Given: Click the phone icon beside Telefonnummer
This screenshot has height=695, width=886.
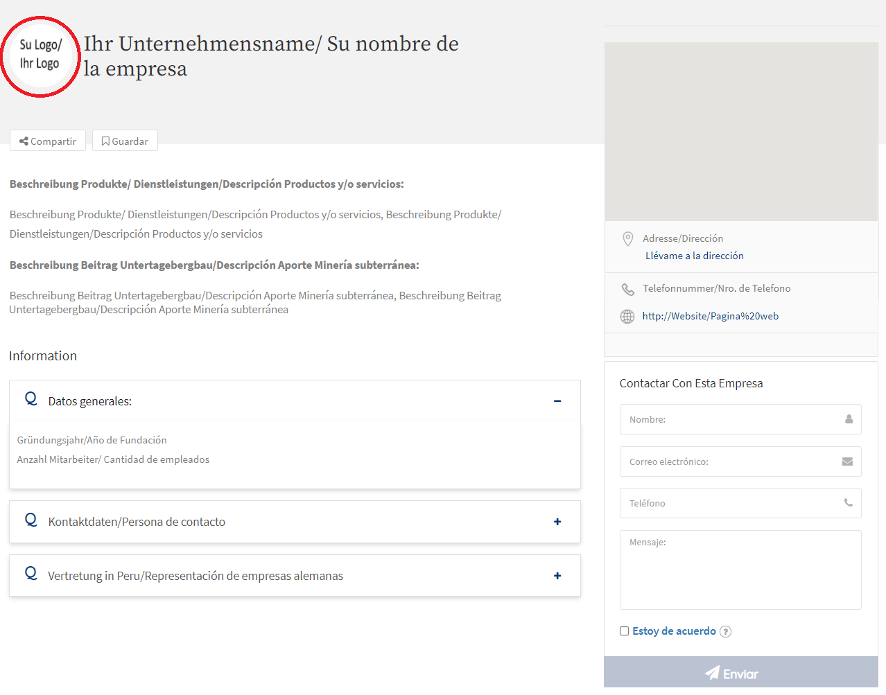Looking at the screenshot, I should (x=627, y=289).
